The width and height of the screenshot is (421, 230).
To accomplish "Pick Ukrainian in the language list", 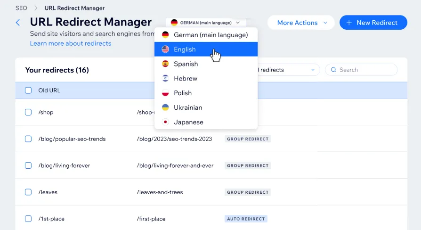I will pyautogui.click(x=188, y=108).
